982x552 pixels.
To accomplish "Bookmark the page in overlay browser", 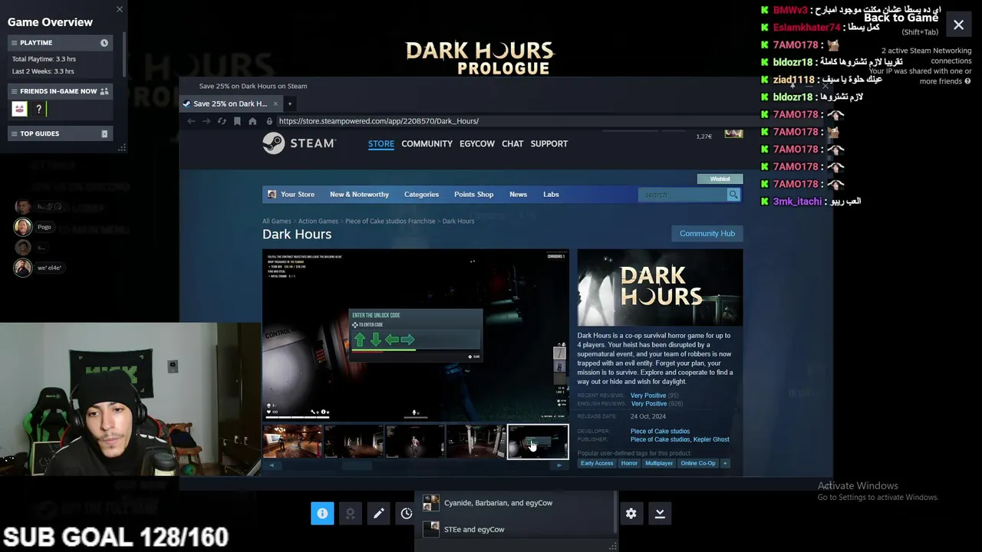I will (237, 121).
